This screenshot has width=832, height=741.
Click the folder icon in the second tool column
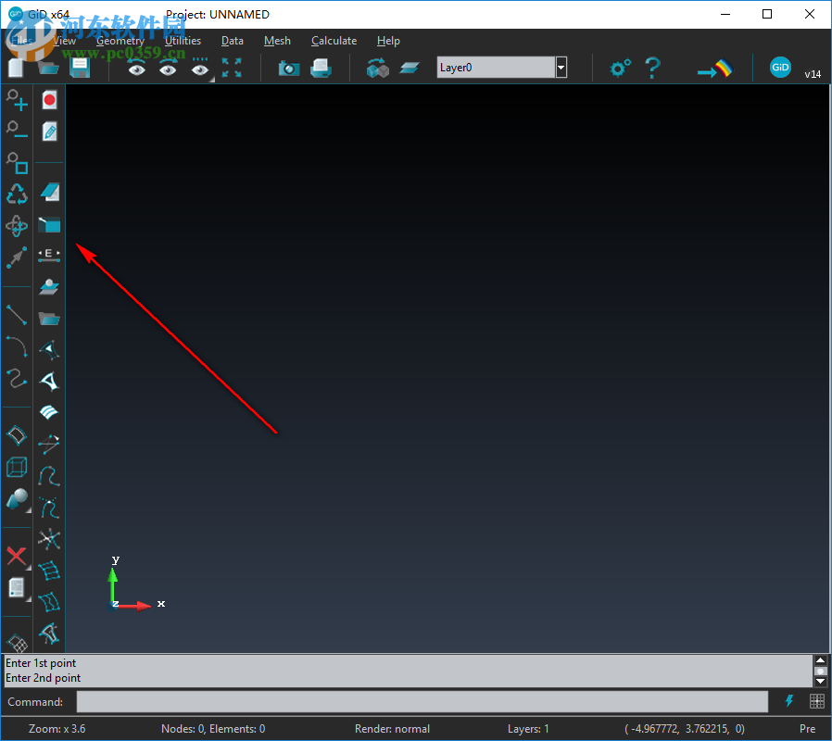coord(49,319)
